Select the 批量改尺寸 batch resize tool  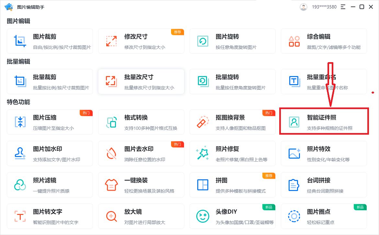tap(141, 81)
